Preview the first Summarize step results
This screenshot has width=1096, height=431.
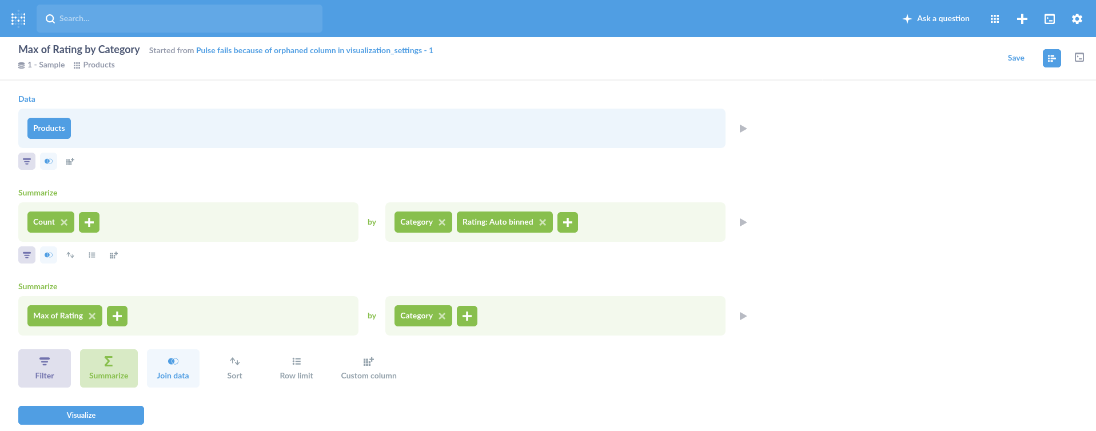(743, 222)
